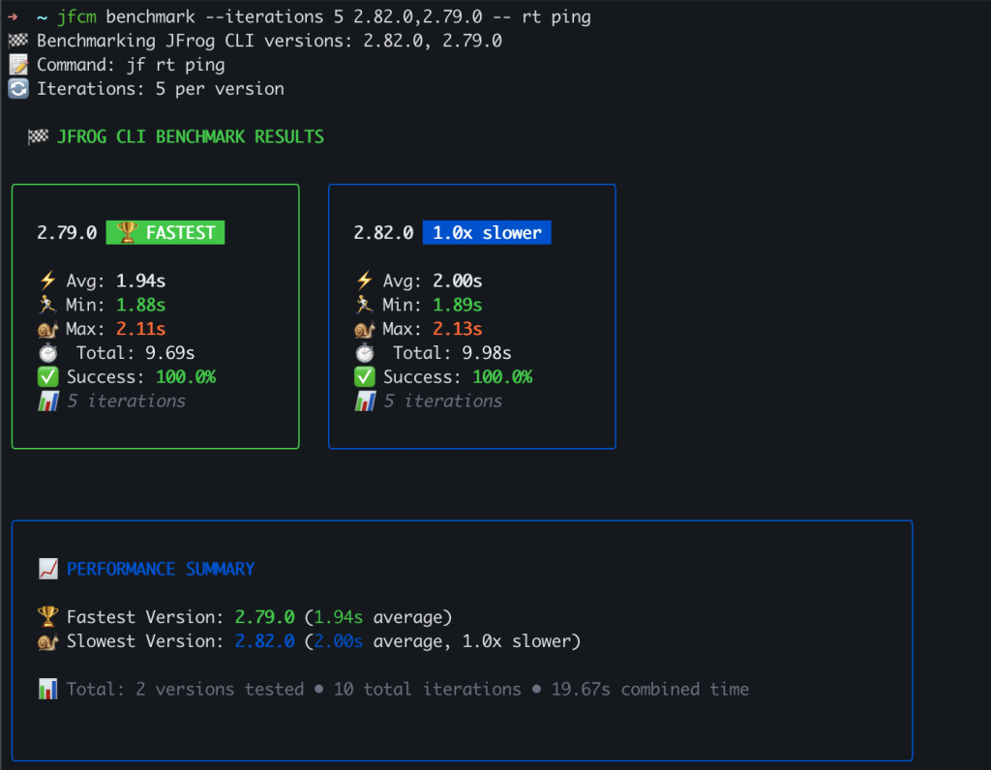Click the blue 1.0x slower badge
Viewport: 991px width, 770px height.
click(x=487, y=232)
